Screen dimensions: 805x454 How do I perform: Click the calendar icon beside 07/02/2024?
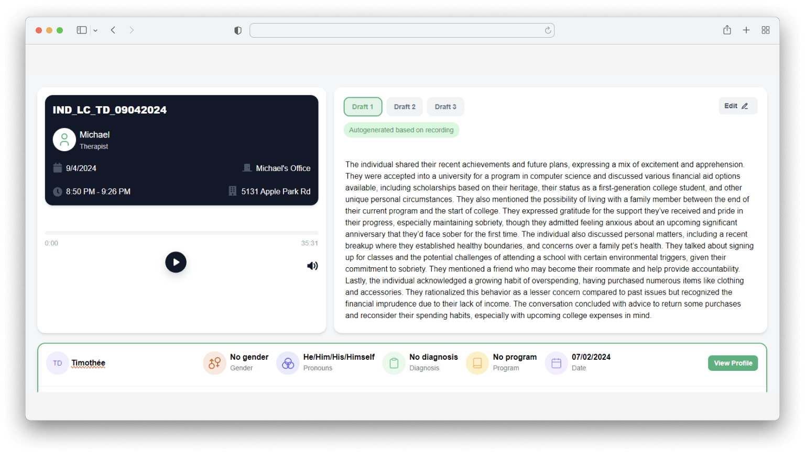coord(556,363)
